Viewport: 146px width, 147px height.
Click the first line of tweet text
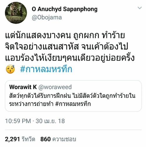pos(65,35)
